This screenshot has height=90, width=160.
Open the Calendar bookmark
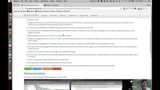click(39, 11)
